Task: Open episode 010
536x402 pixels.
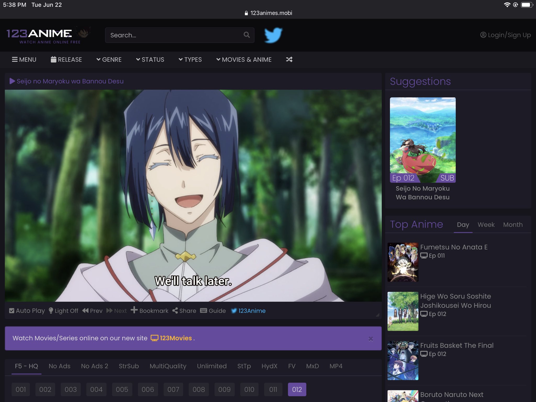Action: click(x=249, y=389)
